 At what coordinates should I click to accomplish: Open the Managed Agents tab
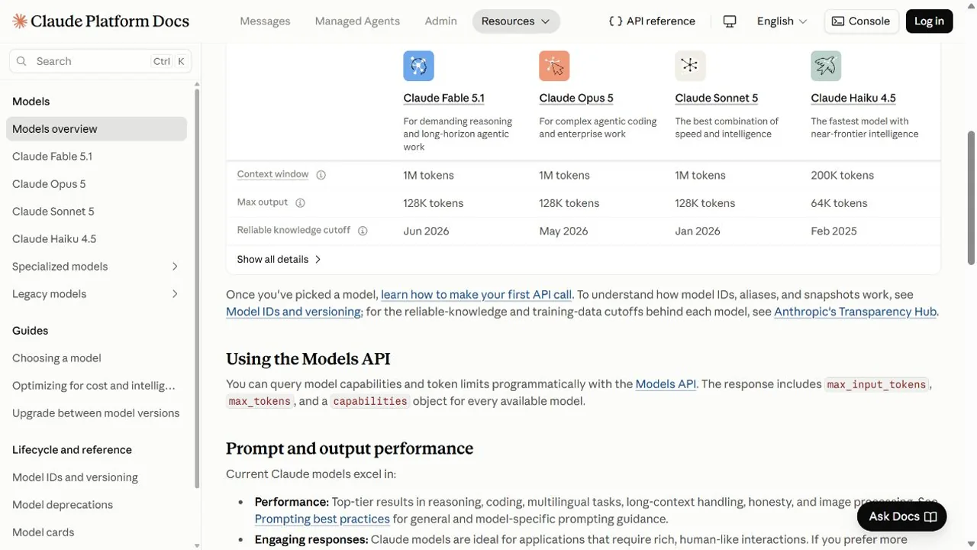point(357,21)
